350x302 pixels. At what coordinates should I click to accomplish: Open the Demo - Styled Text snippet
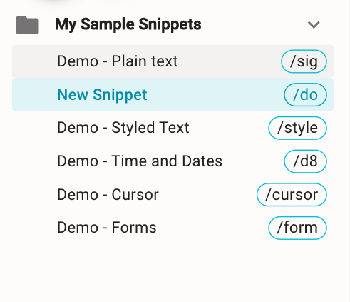coord(123,128)
